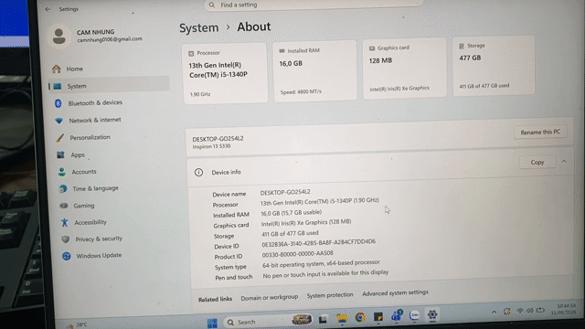Click the Settings gear taskbar icon

(432, 315)
